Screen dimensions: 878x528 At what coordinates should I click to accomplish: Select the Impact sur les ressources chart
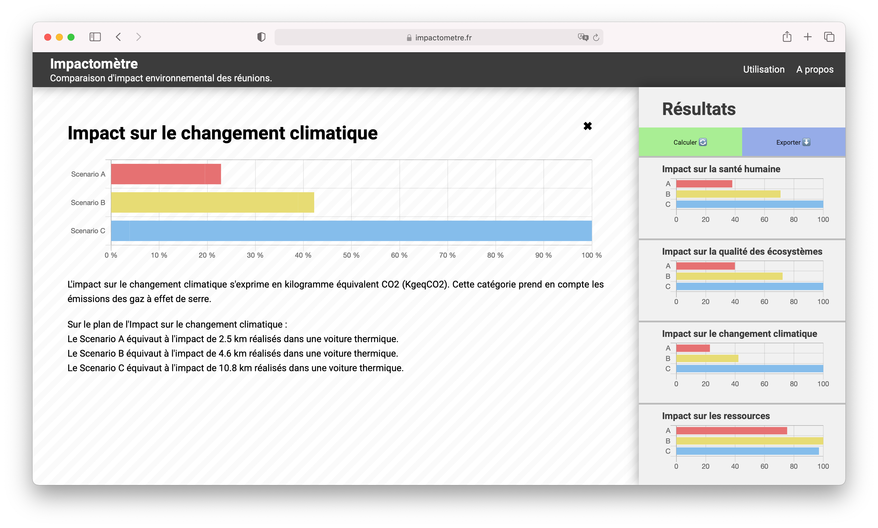[748, 441]
